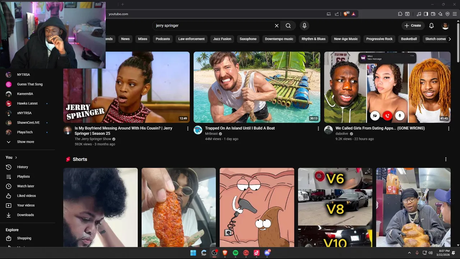Open The Jerry Springer Show channel link
Screen dimensions: 460x259
click(93, 139)
